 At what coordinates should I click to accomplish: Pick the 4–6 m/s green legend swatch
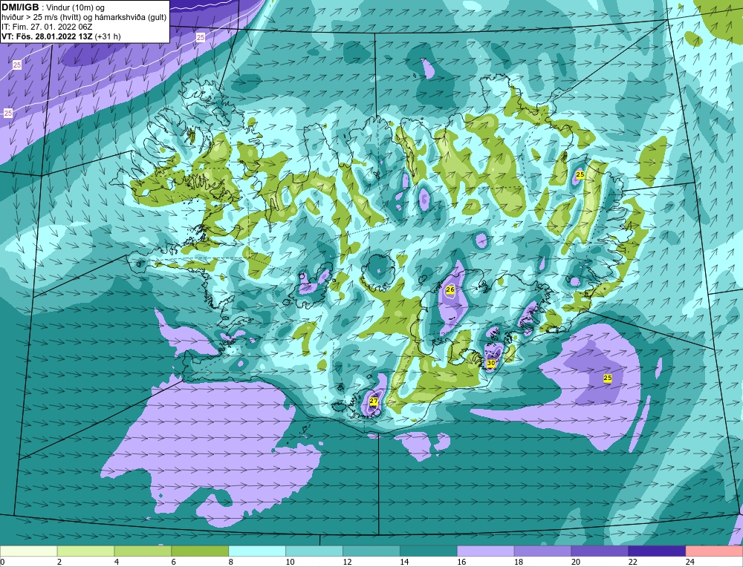pos(143,551)
